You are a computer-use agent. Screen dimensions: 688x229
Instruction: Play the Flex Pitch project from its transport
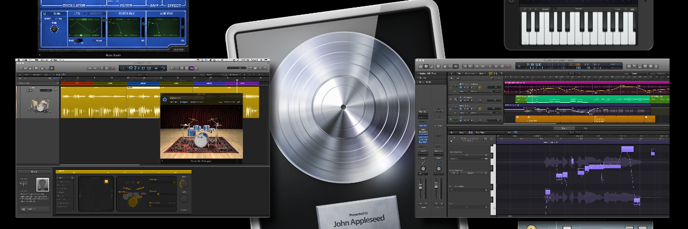(496, 66)
